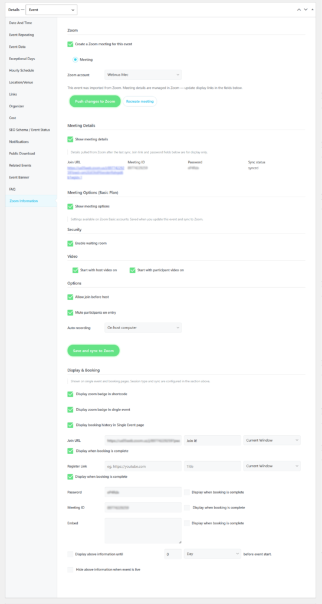Click Save and sync to Zoom button

(x=94, y=350)
